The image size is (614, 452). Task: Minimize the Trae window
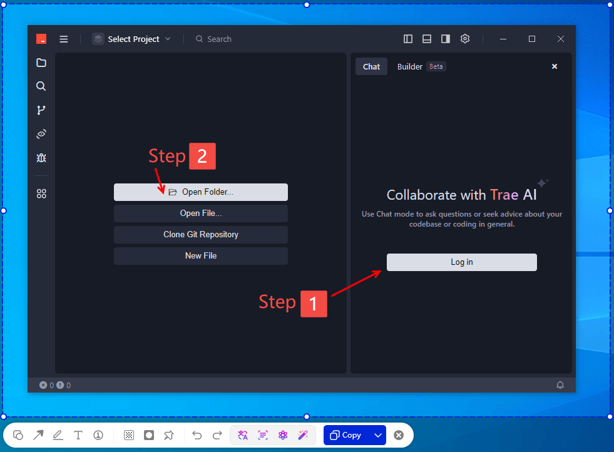click(503, 39)
